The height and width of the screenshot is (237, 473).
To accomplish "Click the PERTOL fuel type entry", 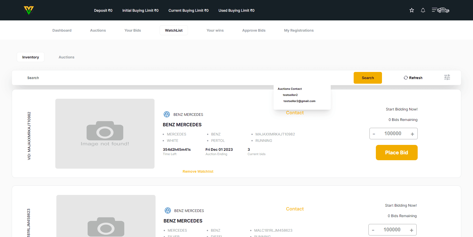I will pyautogui.click(x=218, y=141).
